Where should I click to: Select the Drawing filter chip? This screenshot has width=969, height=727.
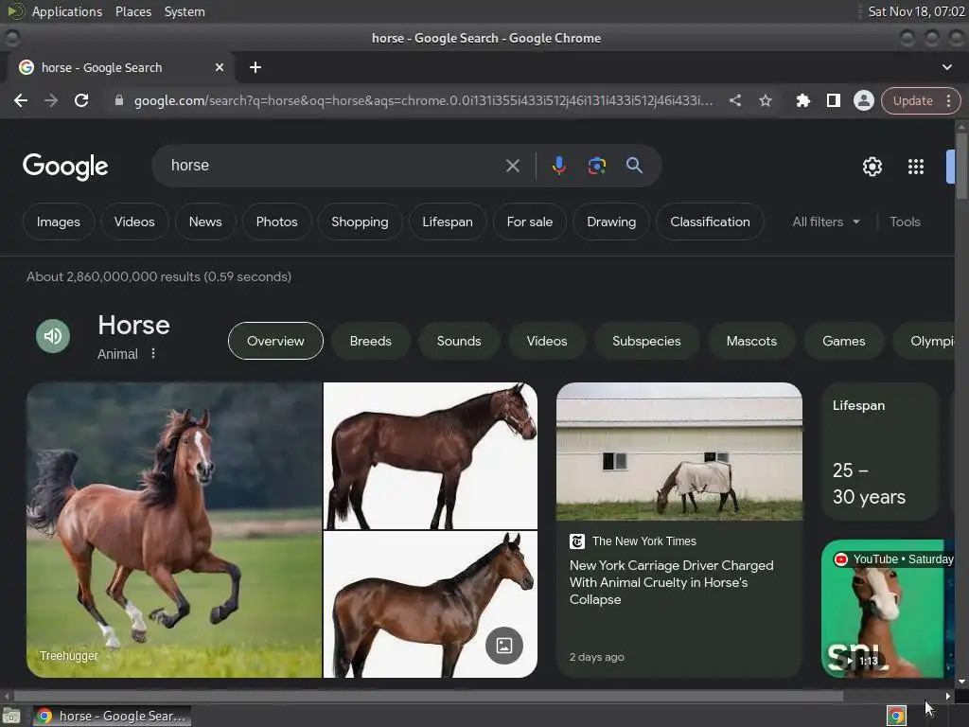[611, 222]
